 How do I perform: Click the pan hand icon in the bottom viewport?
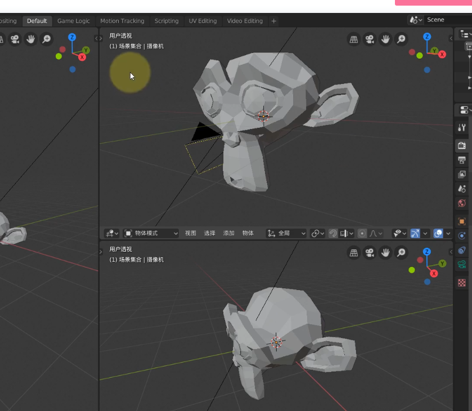pos(385,253)
